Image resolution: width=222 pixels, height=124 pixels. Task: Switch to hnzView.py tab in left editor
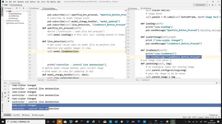35,8
